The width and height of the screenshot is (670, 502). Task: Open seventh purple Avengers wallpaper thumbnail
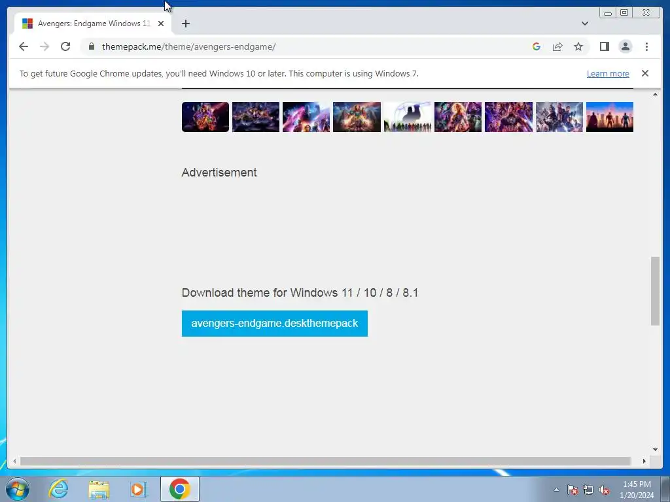508,117
